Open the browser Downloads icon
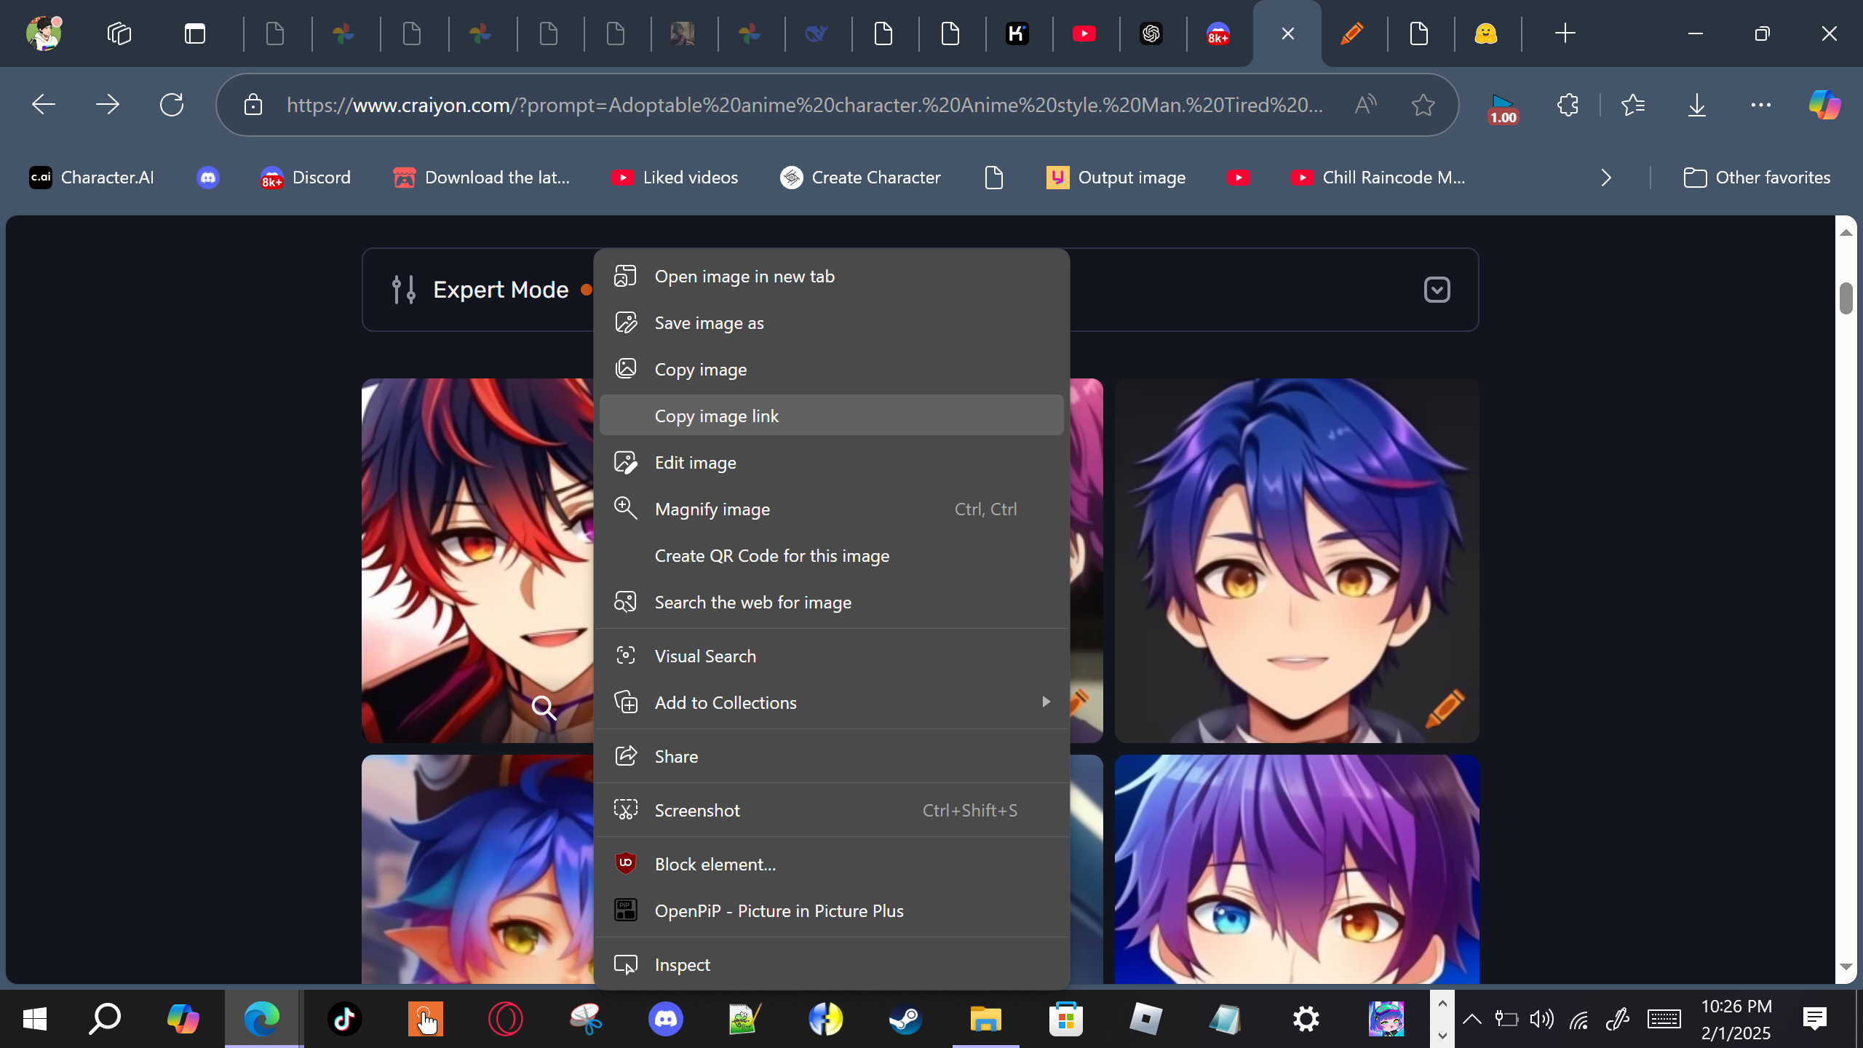 [1696, 105]
